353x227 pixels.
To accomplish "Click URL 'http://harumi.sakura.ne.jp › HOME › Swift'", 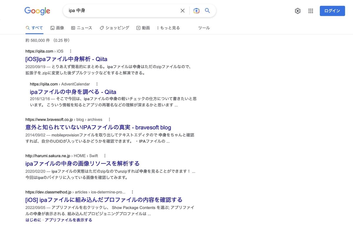I will point(62,156).
